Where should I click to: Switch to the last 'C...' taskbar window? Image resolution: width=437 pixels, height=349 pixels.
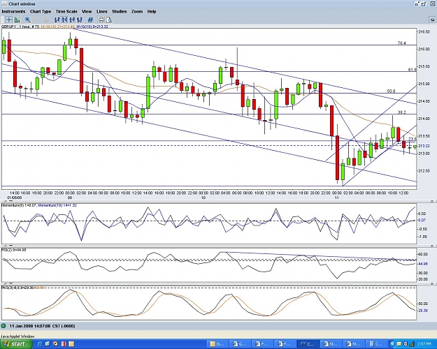coord(376,344)
